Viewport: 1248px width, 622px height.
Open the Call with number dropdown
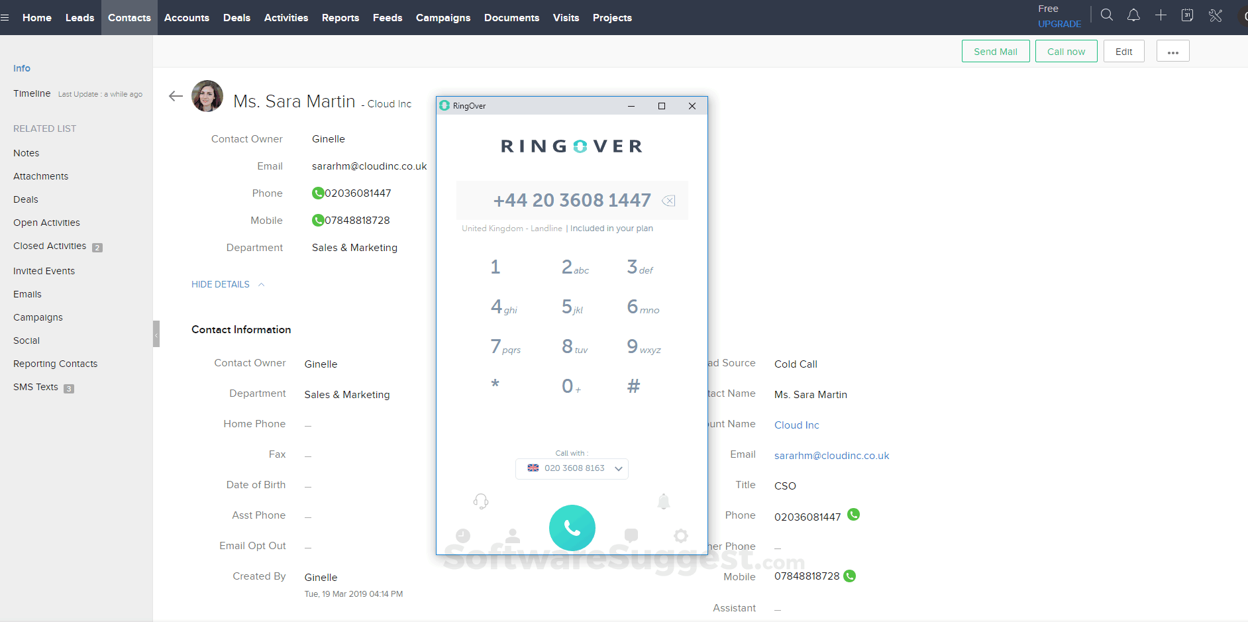tap(572, 468)
